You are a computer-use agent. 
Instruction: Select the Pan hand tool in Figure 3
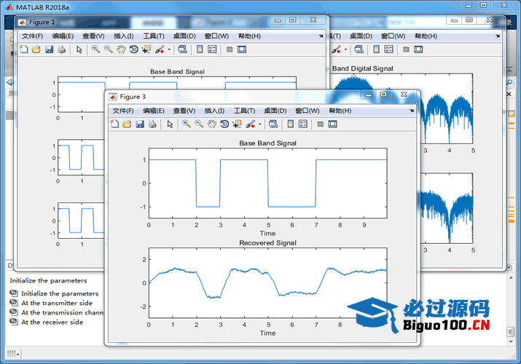click(x=211, y=124)
